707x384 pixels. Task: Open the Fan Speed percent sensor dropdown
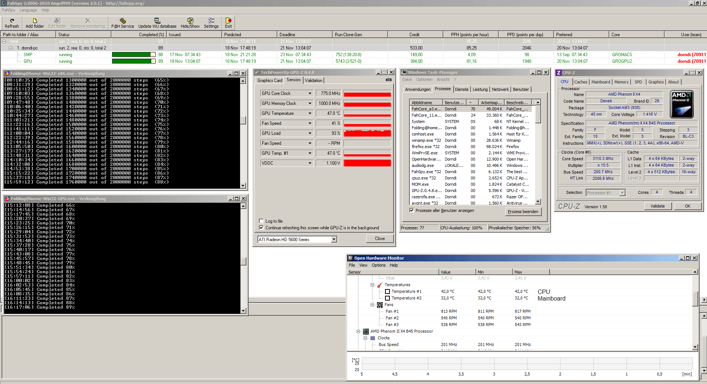(x=310, y=123)
